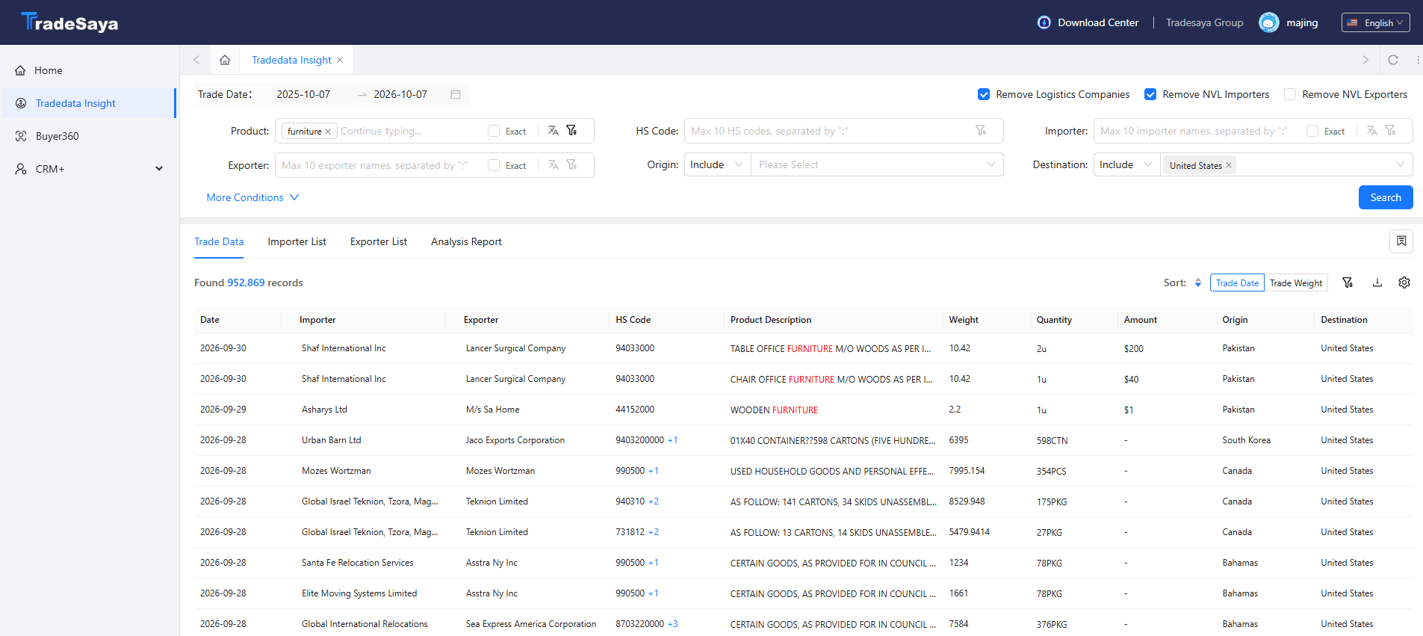Expand More Conditions
The height and width of the screenshot is (636, 1423).
252,197
